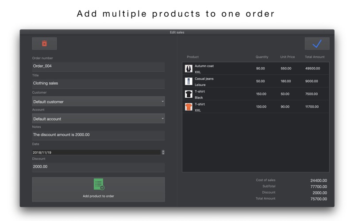This screenshot has width=354, height=221.
Task: Click the red trash delete icon
Action: point(45,43)
